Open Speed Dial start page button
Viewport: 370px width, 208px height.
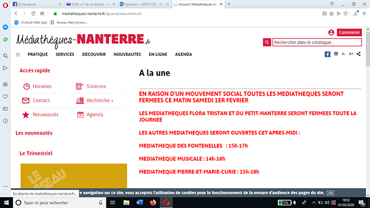(x=42, y=14)
